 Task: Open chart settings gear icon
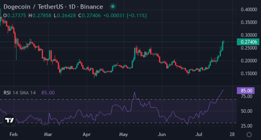[249, 134]
